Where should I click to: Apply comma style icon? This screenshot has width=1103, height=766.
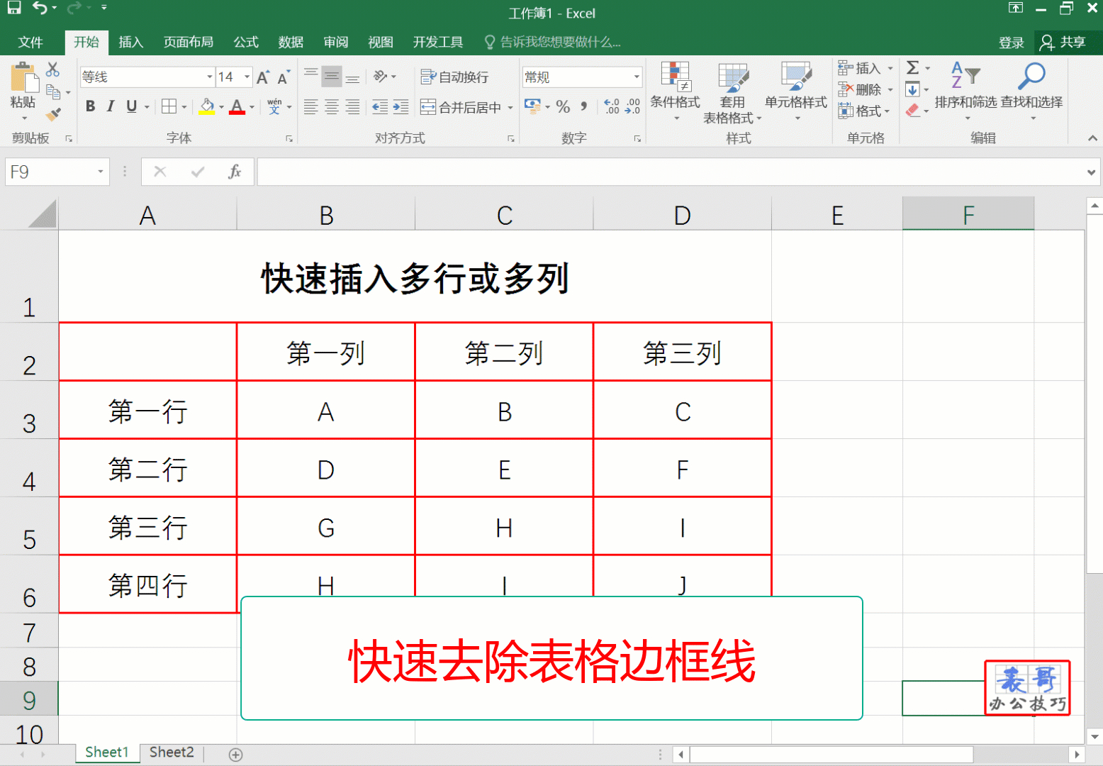pos(583,107)
